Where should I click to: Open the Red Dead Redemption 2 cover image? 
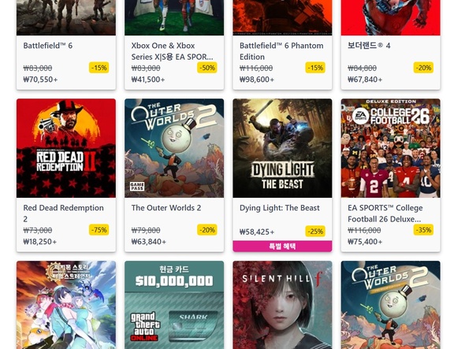(x=66, y=148)
